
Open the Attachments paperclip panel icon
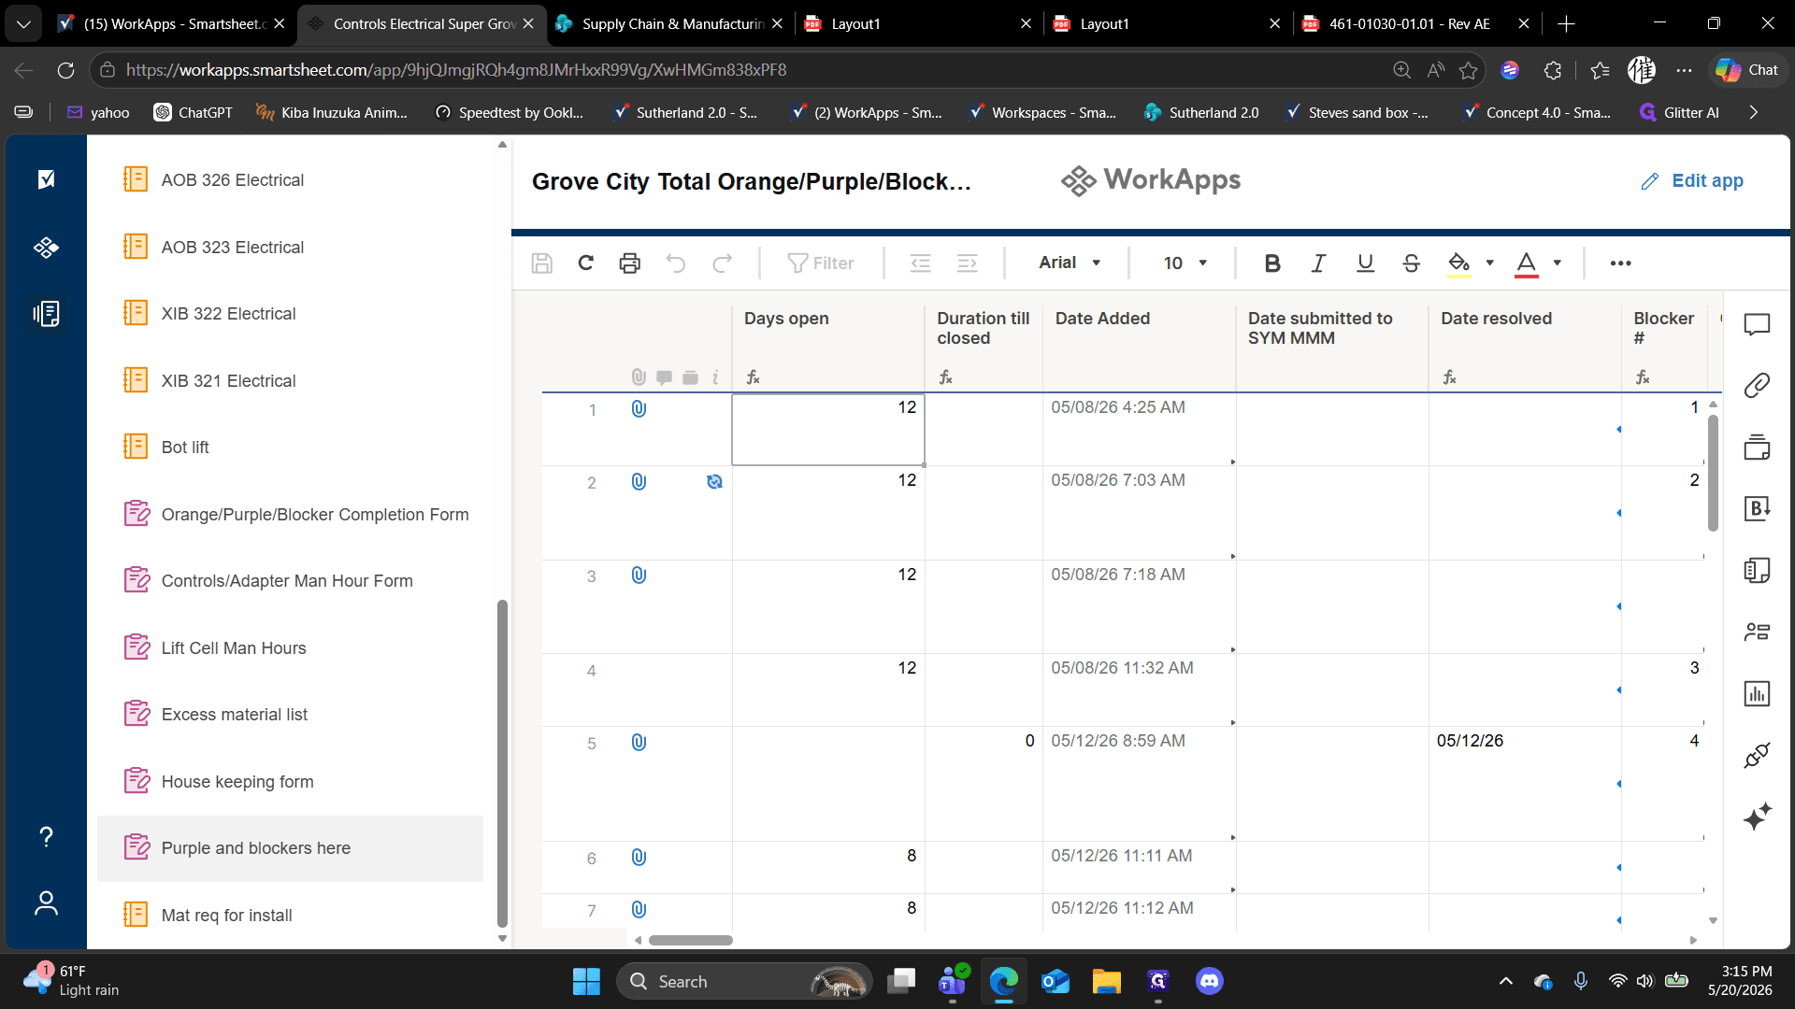coord(1757,385)
